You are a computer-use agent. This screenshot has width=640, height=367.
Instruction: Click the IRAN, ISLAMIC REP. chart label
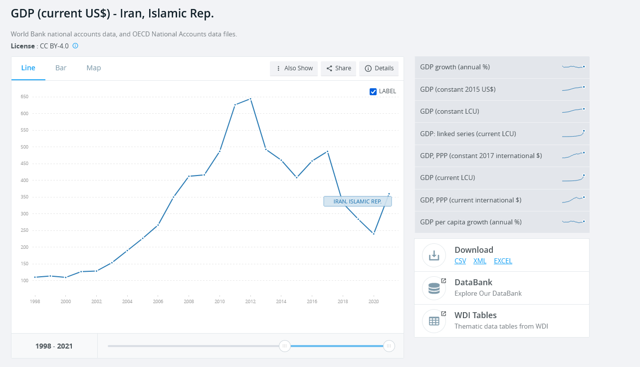[x=358, y=201]
